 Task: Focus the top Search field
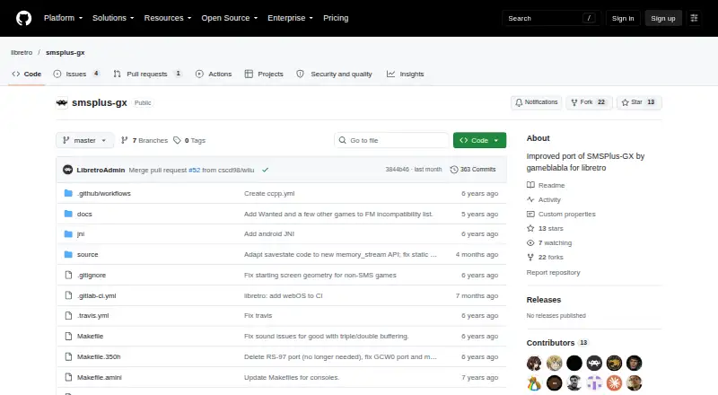pyautogui.click(x=551, y=18)
